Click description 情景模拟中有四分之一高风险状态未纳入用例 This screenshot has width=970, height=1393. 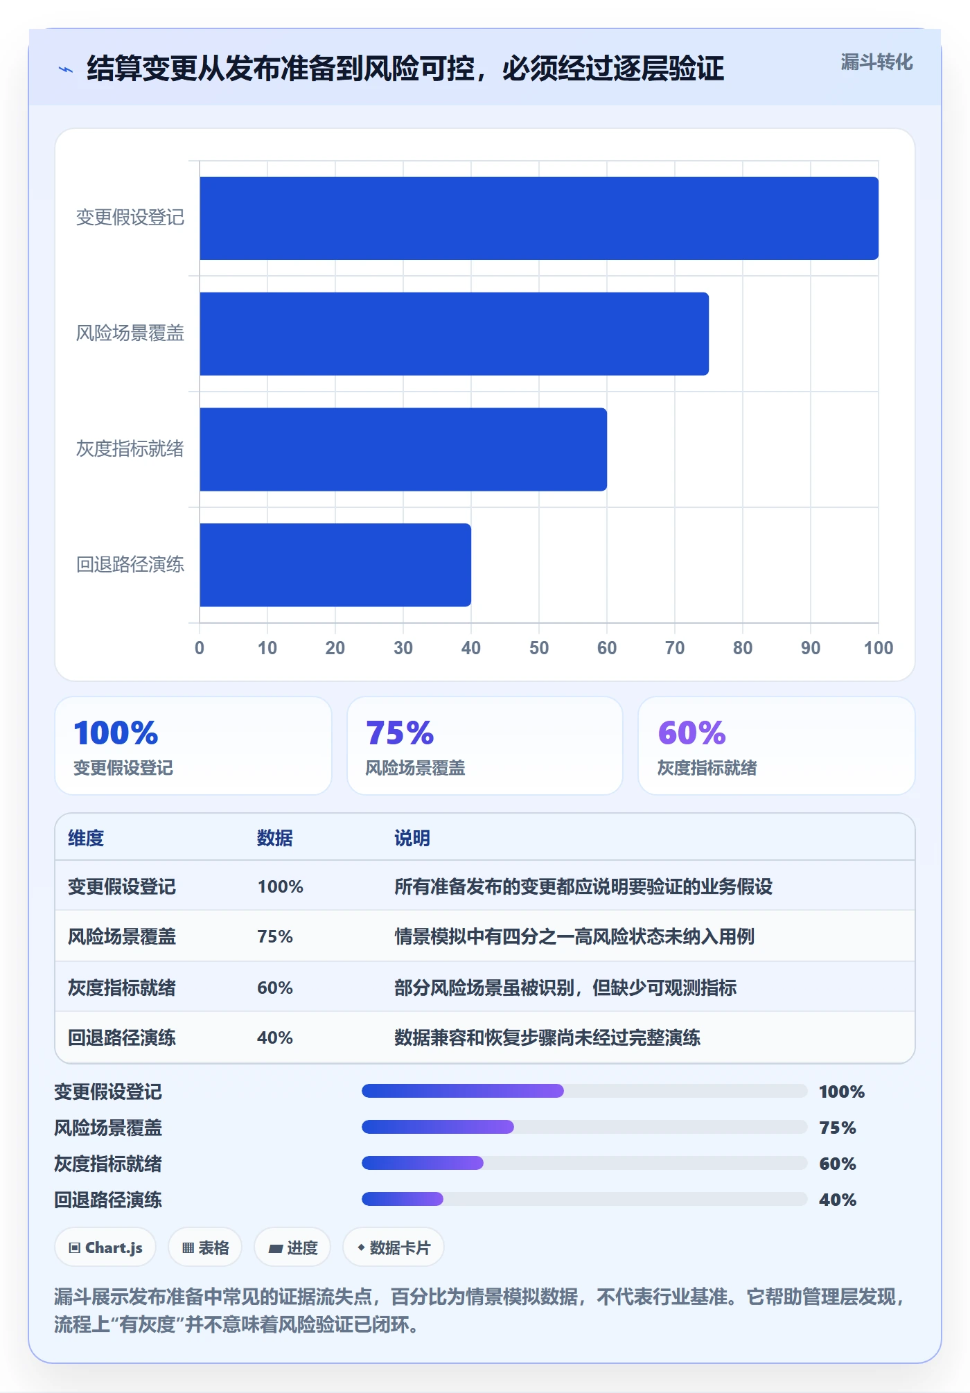click(x=574, y=936)
